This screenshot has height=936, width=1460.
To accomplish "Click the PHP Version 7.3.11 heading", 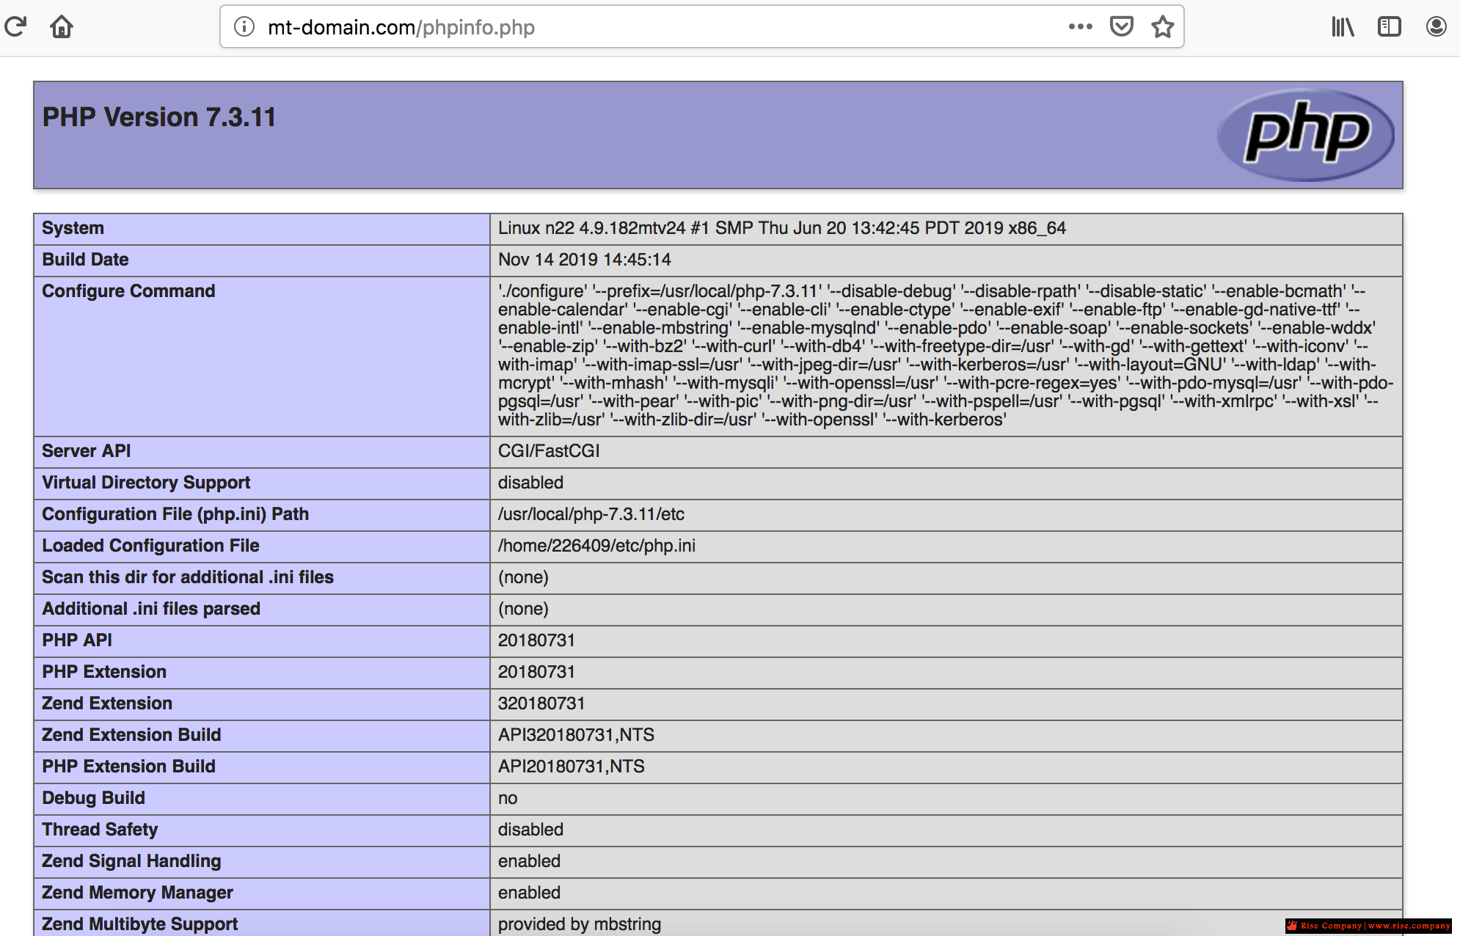I will 159,117.
